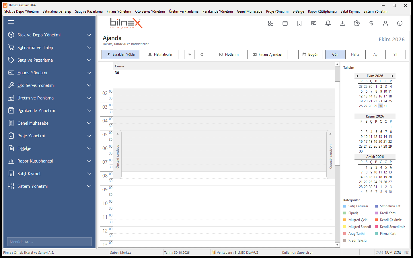Expand Satınalma ve Talep sidebar section
This screenshot has width=413, height=258.
49,48
